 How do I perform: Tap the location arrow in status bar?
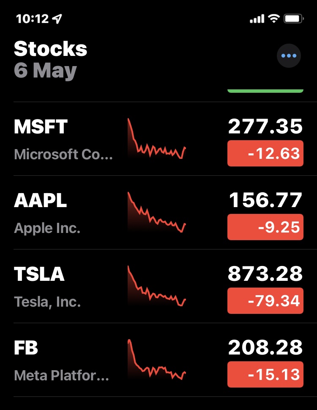pos(57,19)
